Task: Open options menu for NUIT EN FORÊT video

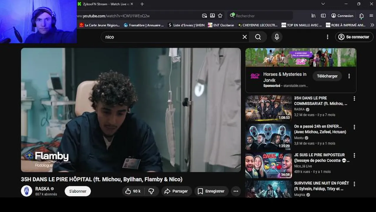Action: click(x=354, y=184)
